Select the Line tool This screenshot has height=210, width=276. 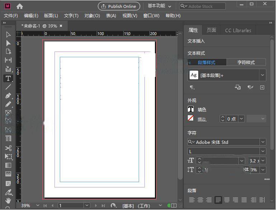pyautogui.click(x=8, y=87)
